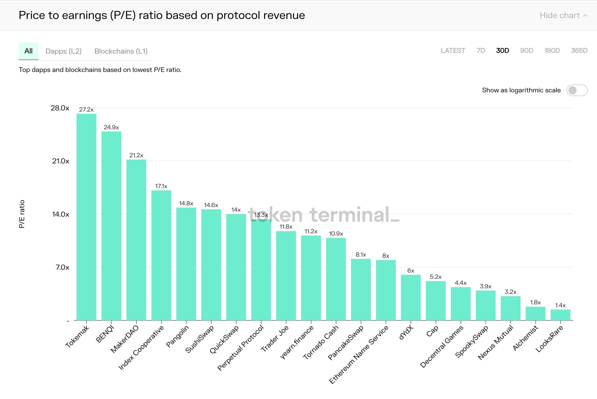The image size is (597, 399).
Task: Click the QuickSwap bar at 14x
Action: tap(236, 267)
